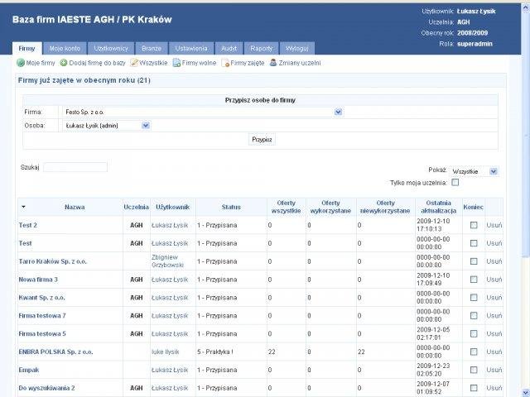Open the Ustawienia tab
Image resolution: width=530 pixels, height=397 pixels.
191,48
